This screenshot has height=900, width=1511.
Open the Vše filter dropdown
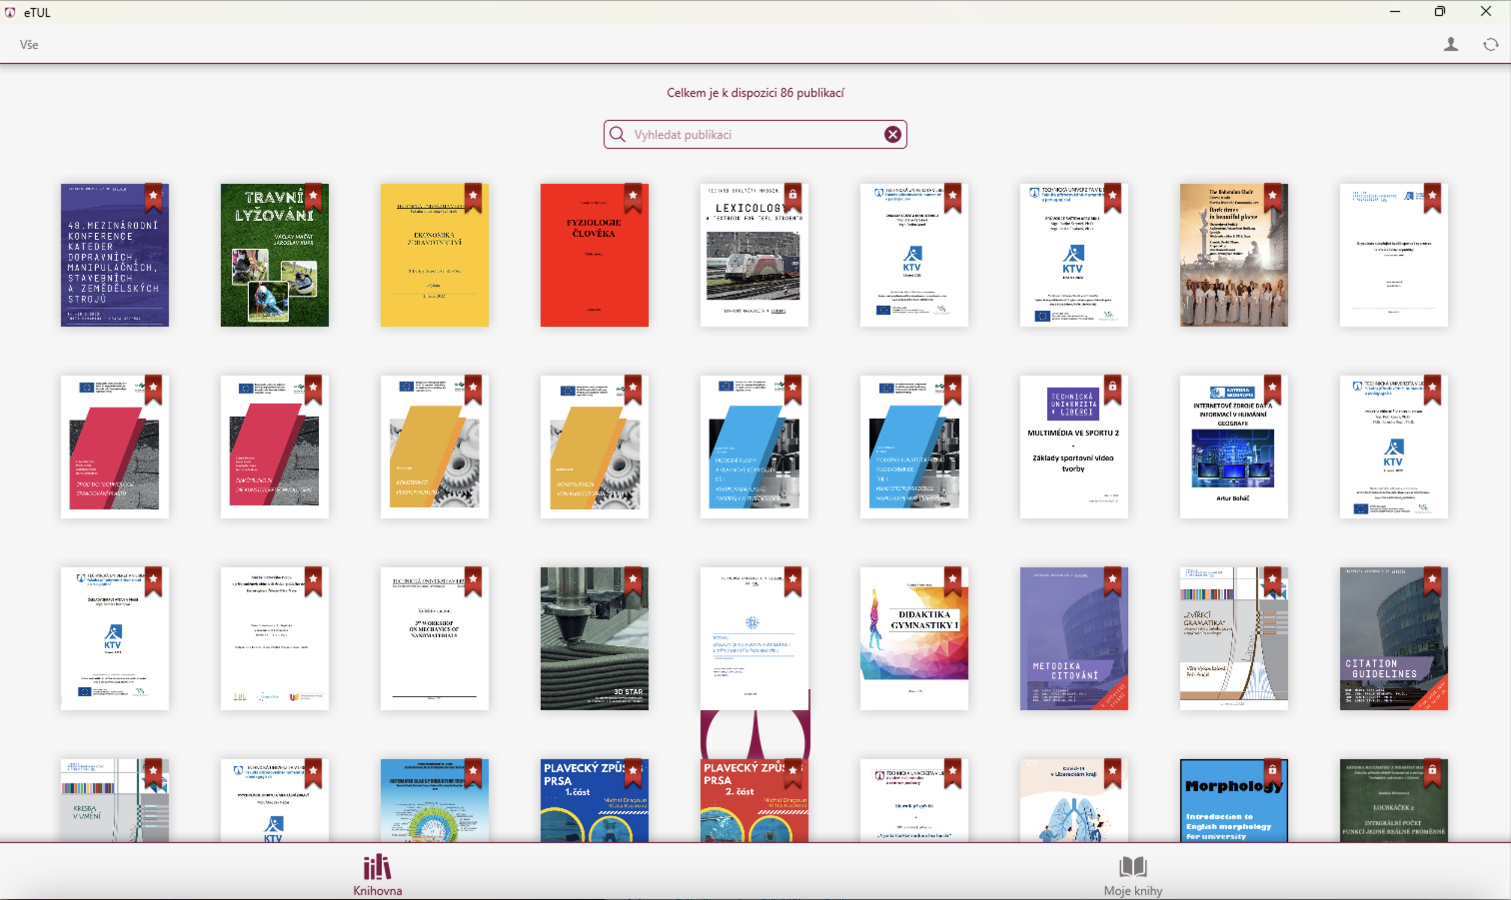[x=28, y=45]
